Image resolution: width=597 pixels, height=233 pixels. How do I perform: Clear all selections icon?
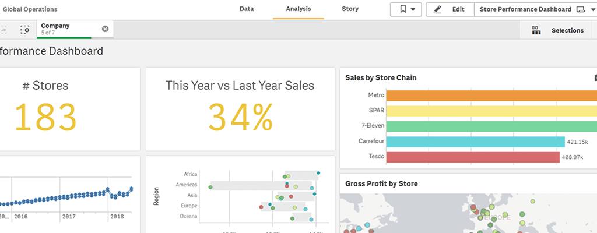click(24, 29)
